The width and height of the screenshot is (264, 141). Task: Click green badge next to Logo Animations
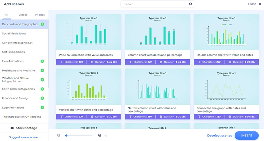(x=43, y=107)
